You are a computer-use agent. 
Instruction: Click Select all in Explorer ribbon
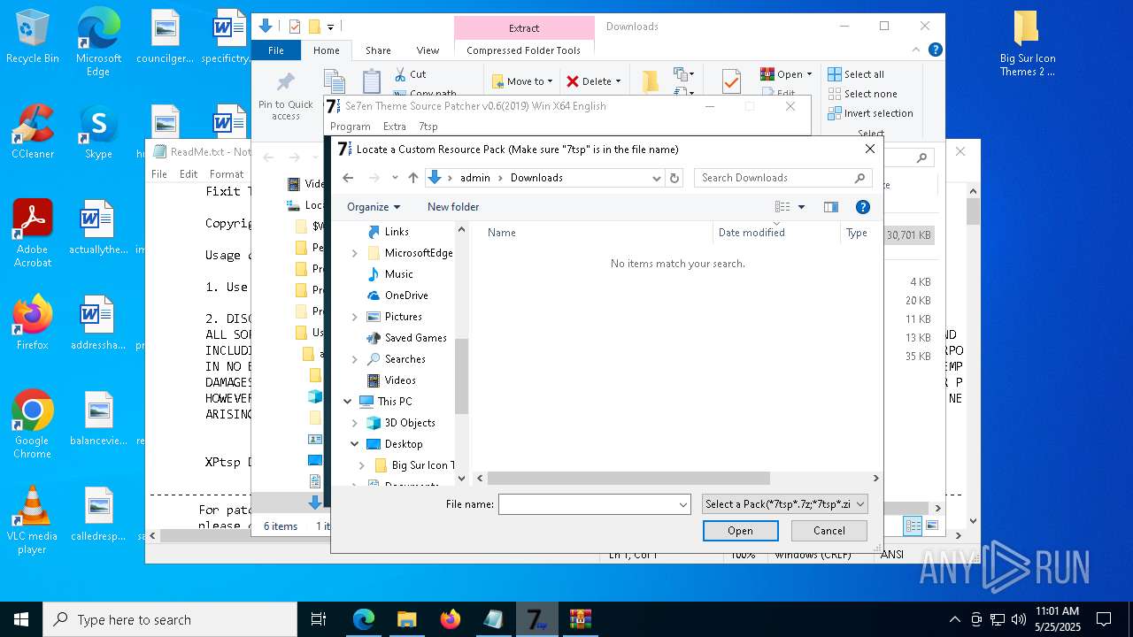(x=856, y=74)
